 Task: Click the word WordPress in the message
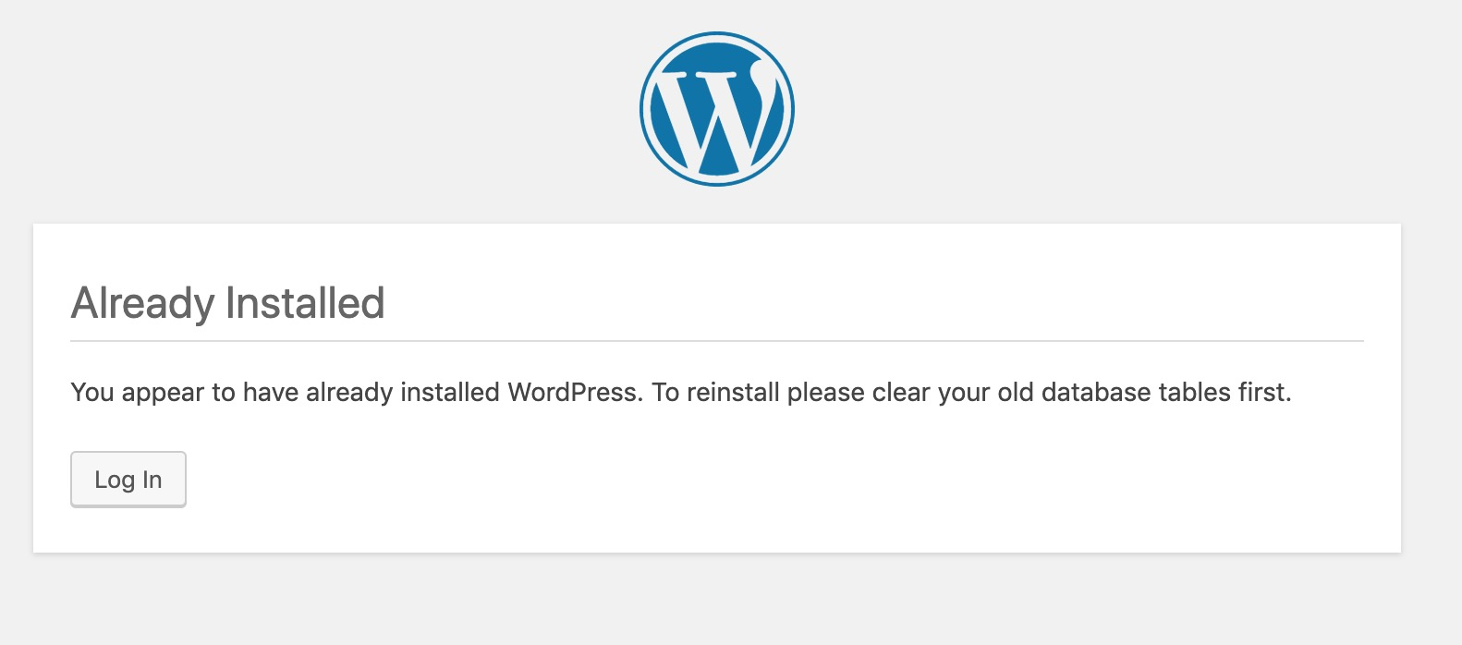(x=573, y=393)
